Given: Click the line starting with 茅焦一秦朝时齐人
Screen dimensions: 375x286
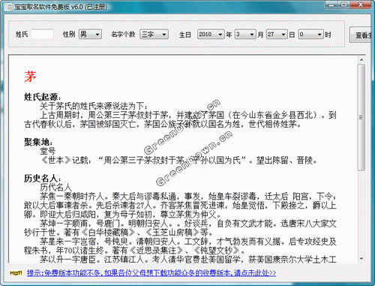Looking at the screenshot, I should click(188, 196).
